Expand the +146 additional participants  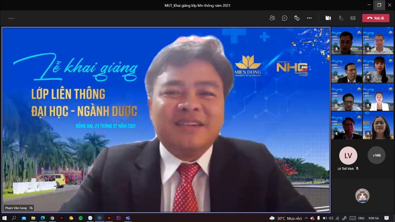(x=376, y=155)
